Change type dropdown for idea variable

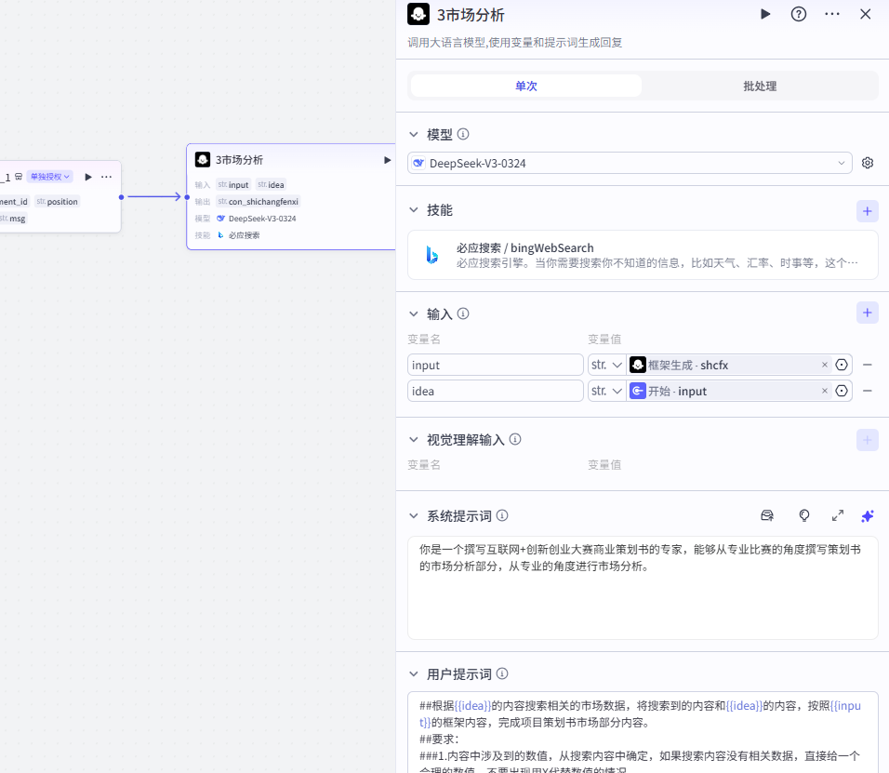click(x=606, y=391)
